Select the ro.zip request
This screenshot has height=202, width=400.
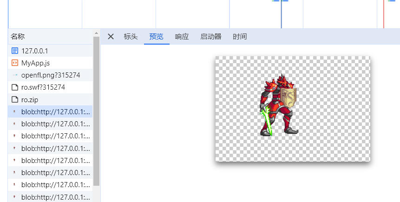click(51, 99)
